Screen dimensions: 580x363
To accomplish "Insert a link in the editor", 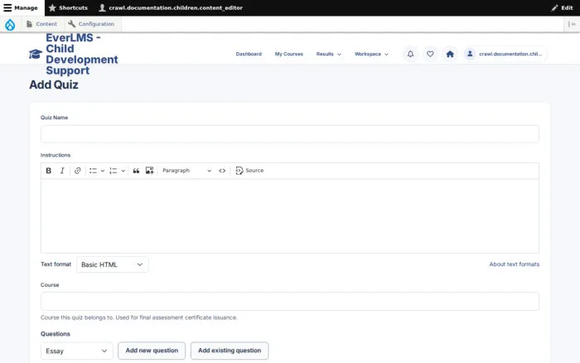I will [x=77, y=171].
